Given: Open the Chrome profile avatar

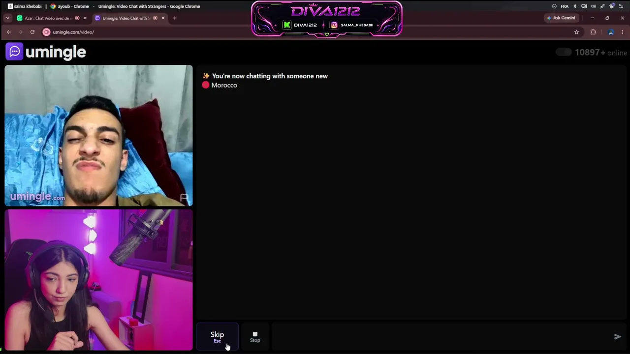Looking at the screenshot, I should pos(611,32).
